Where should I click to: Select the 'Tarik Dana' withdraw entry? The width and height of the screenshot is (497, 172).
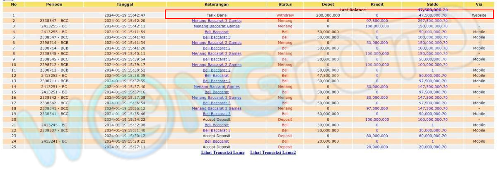[x=216, y=15]
